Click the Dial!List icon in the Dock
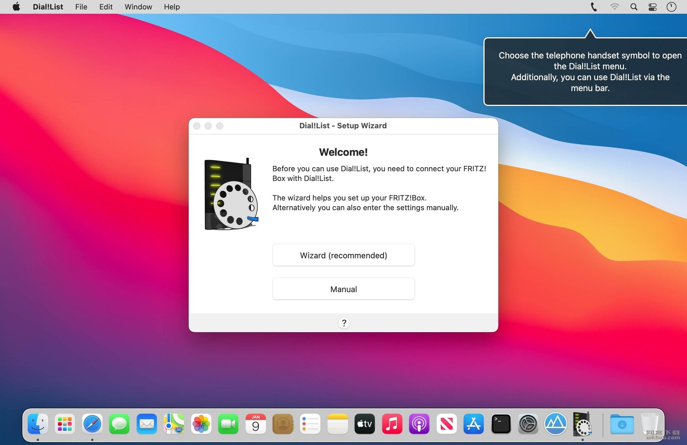 tap(582, 424)
